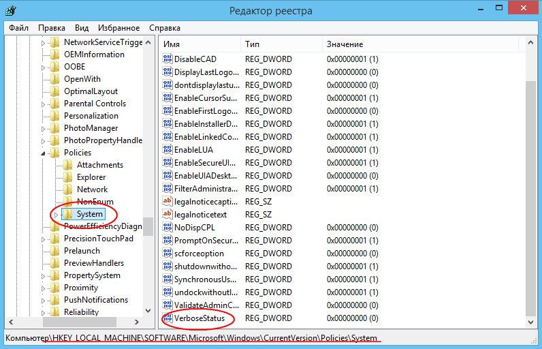Image resolution: width=542 pixels, height=349 pixels.
Task: Select the OpenWith key
Action: coord(82,79)
